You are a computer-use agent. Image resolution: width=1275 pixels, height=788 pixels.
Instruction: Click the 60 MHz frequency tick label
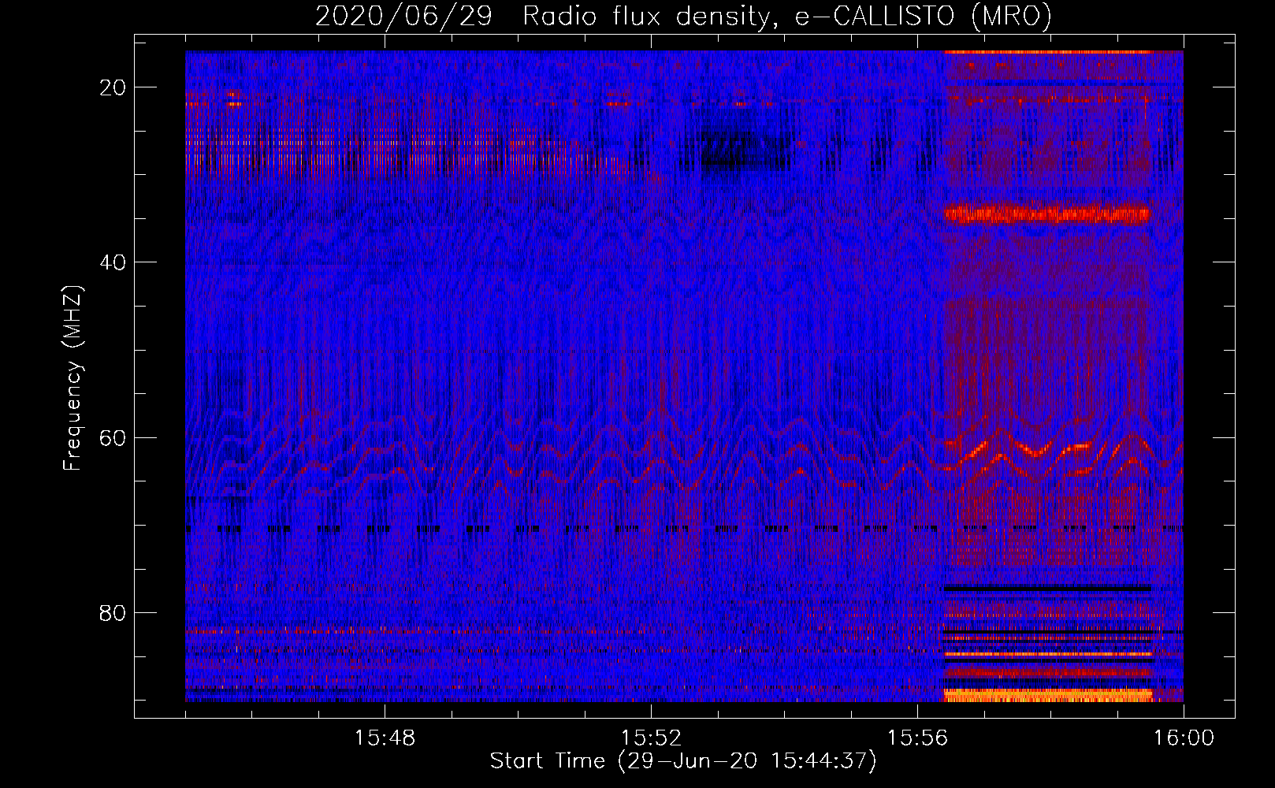coord(113,437)
